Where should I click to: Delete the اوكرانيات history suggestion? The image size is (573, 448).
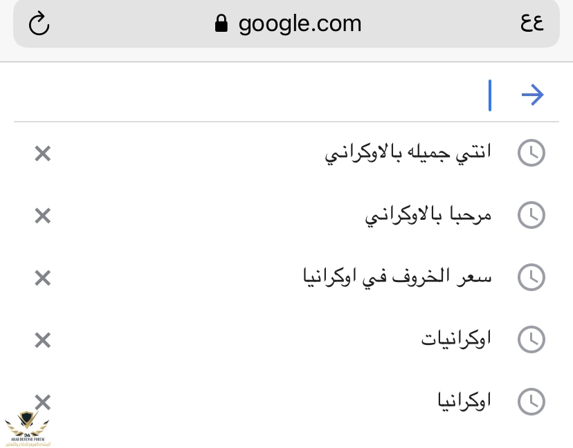pos(43,339)
